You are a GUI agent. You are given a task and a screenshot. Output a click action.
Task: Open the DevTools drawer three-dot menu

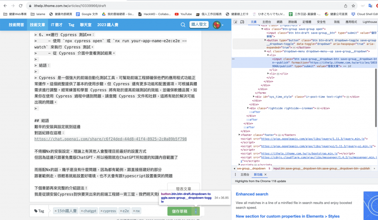235,175
